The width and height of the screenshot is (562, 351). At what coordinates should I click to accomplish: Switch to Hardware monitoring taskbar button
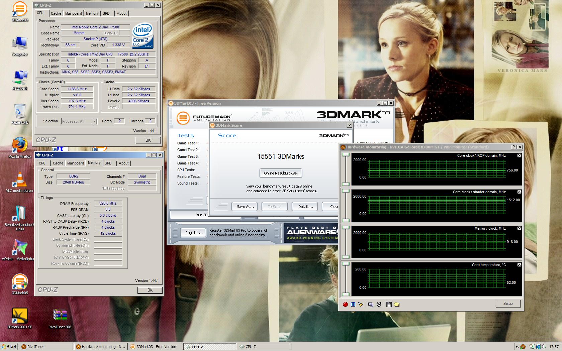(x=101, y=347)
